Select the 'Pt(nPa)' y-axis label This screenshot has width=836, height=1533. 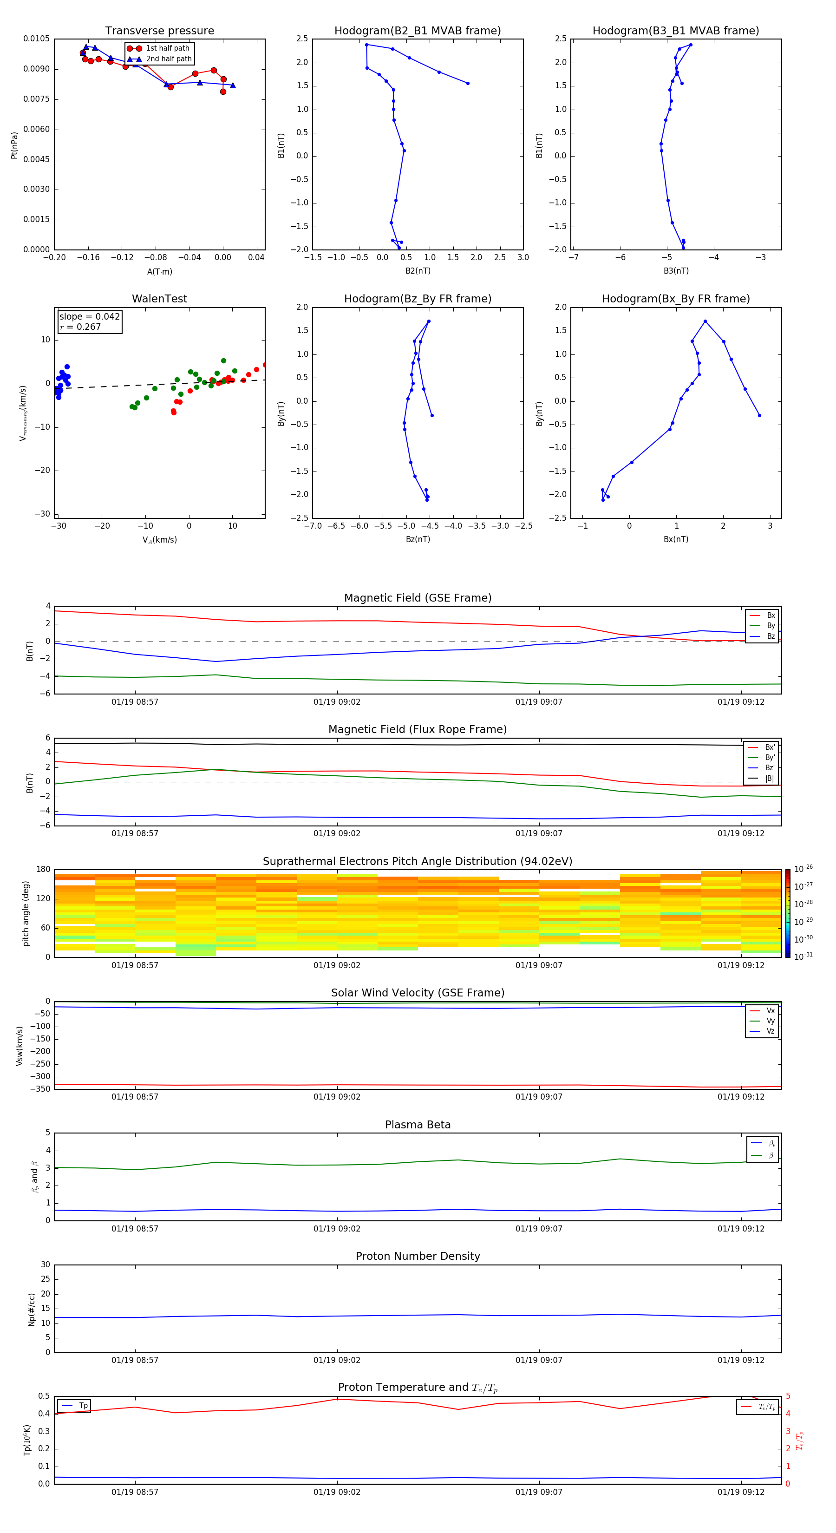pyautogui.click(x=14, y=145)
